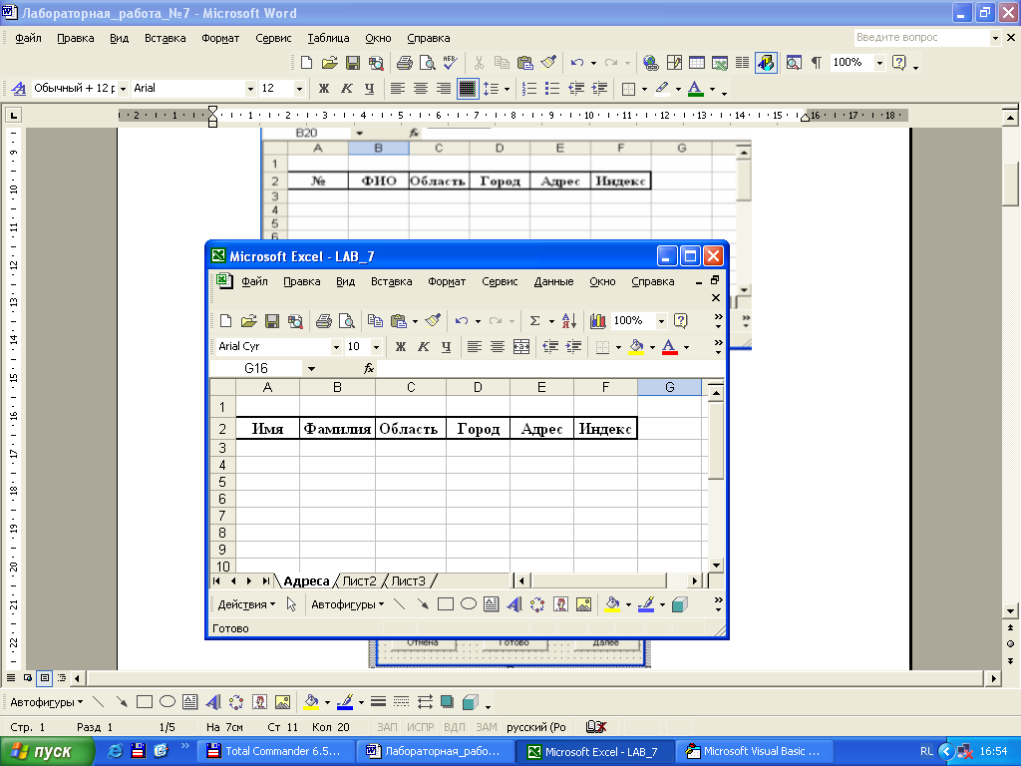1021x766 pixels.
Task: Toggle Underline in Word formatting toolbar
Action: point(369,88)
